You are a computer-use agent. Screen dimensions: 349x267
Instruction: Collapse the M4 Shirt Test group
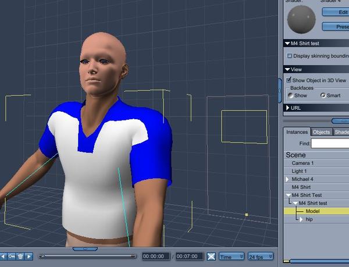[288, 195]
